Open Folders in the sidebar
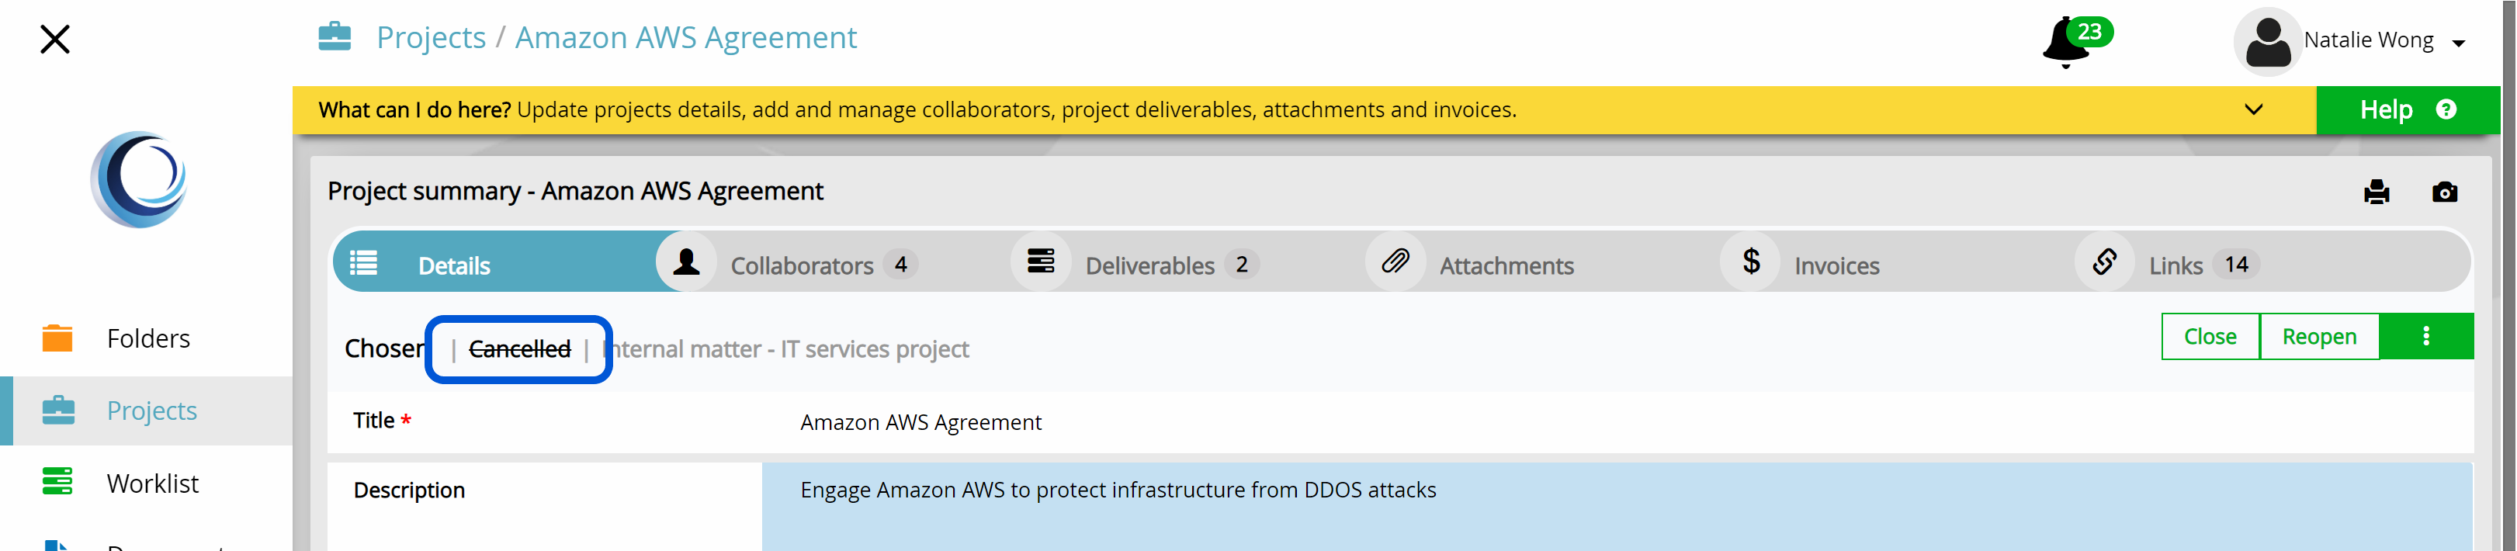This screenshot has height=551, width=2517. 147,338
